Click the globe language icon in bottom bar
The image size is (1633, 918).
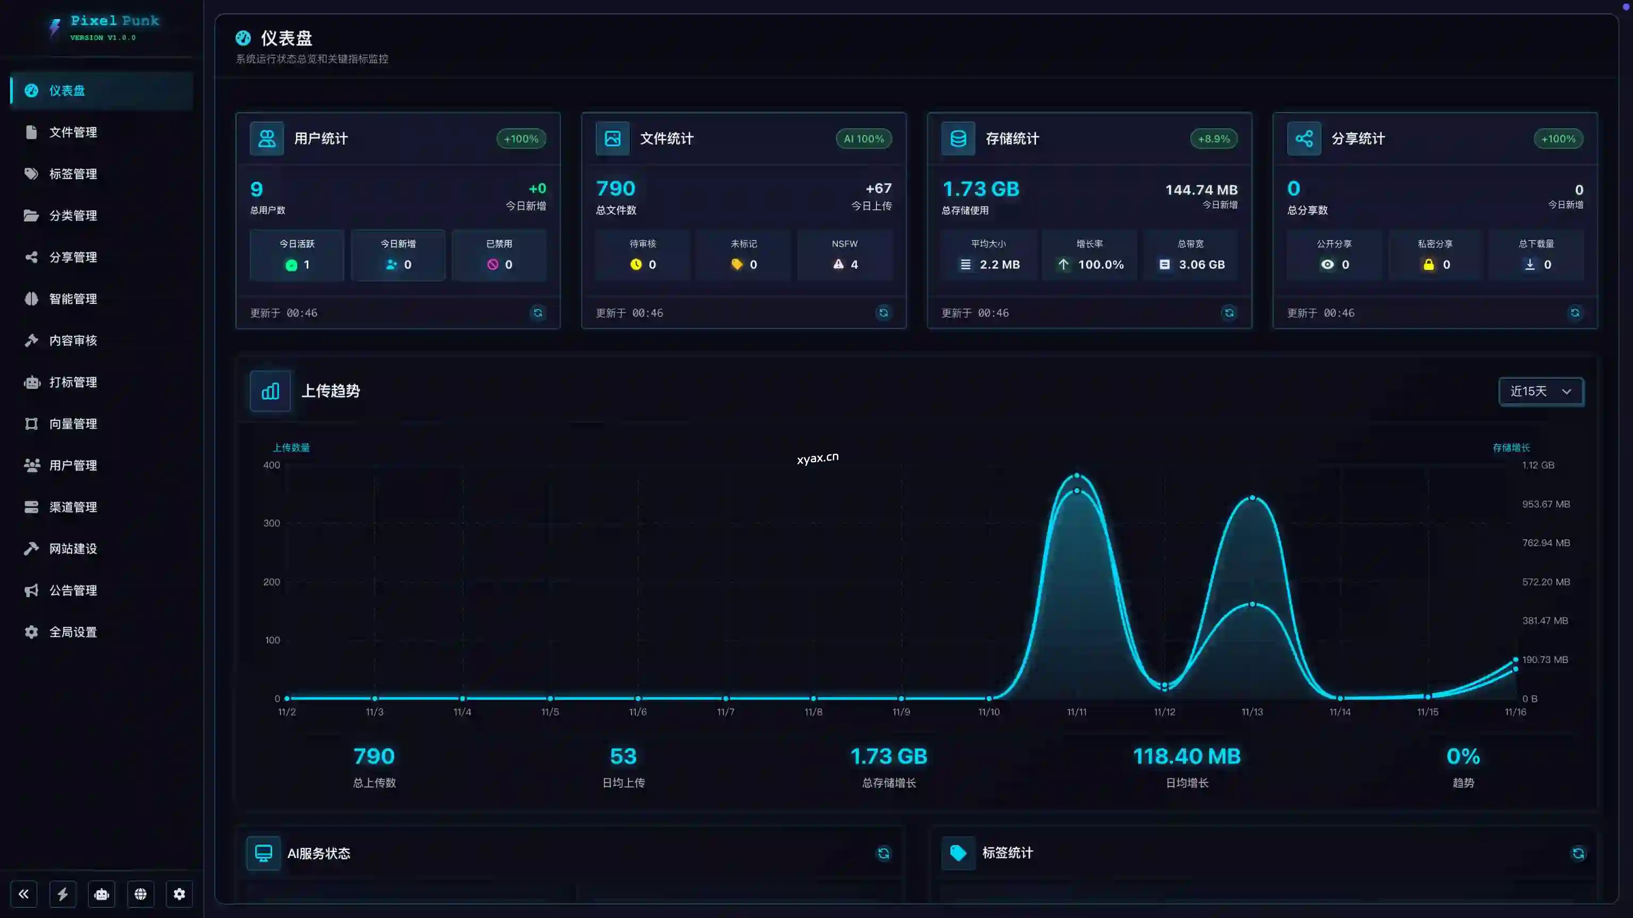141,894
